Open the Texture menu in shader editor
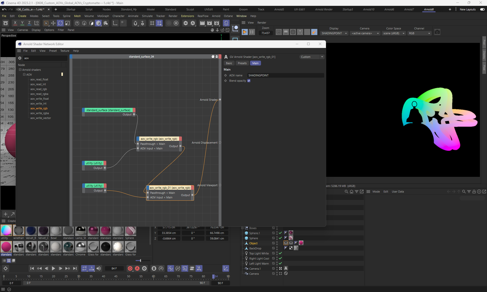The image size is (487, 292). 65,51
